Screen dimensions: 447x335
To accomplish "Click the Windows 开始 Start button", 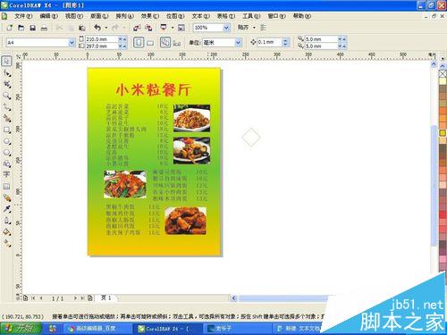I will pos(21,329).
